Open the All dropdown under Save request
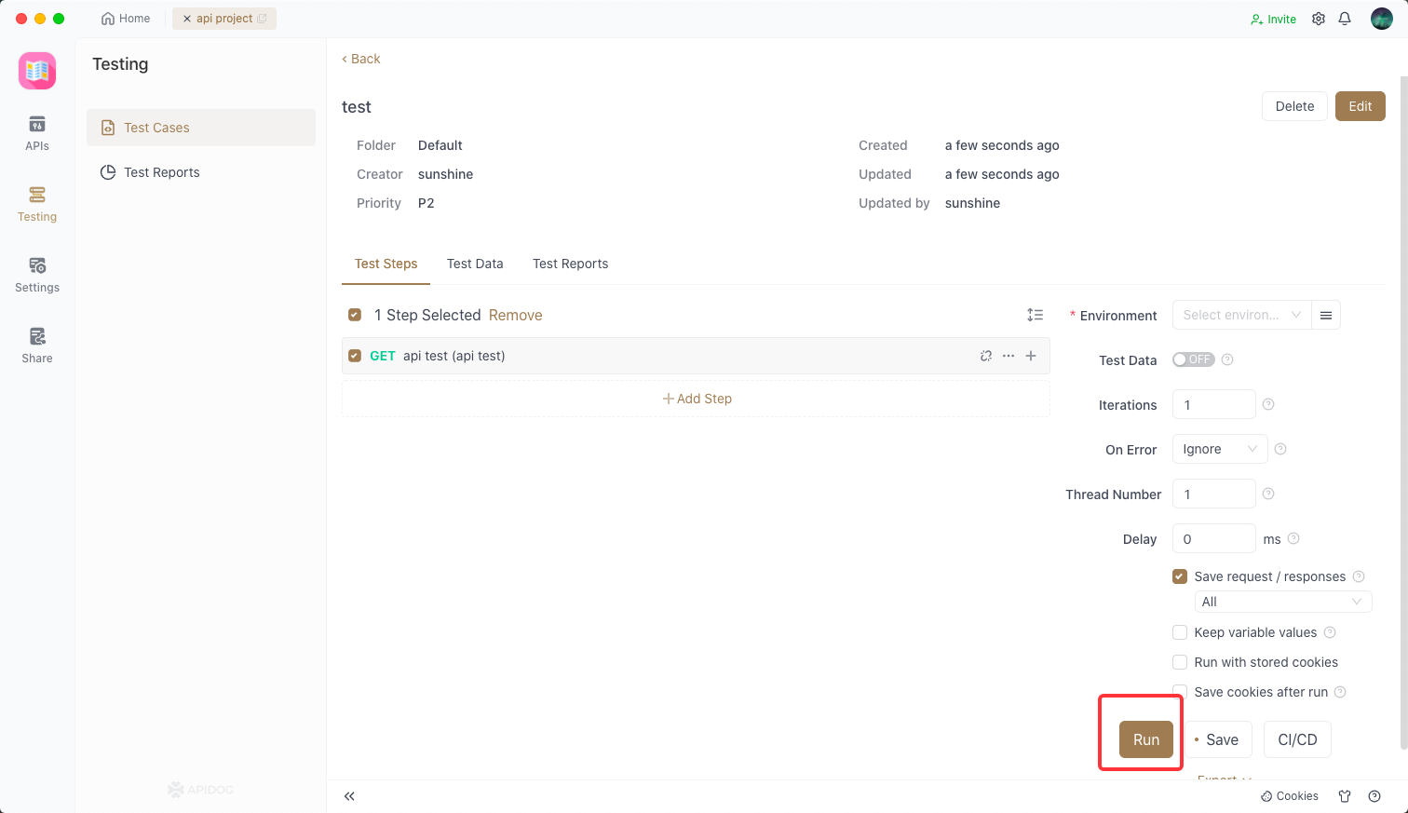 click(1283, 602)
